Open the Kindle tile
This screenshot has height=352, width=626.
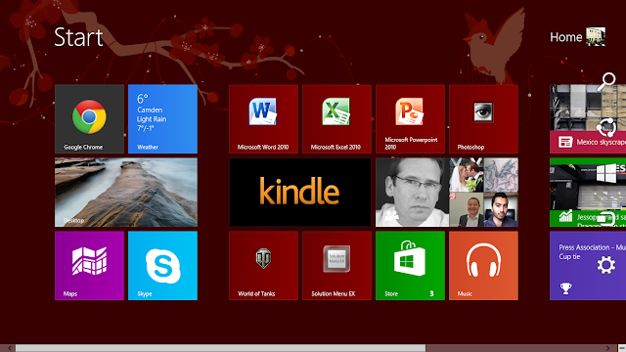[x=300, y=193]
